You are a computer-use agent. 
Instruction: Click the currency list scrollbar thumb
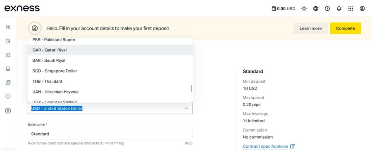(191, 88)
